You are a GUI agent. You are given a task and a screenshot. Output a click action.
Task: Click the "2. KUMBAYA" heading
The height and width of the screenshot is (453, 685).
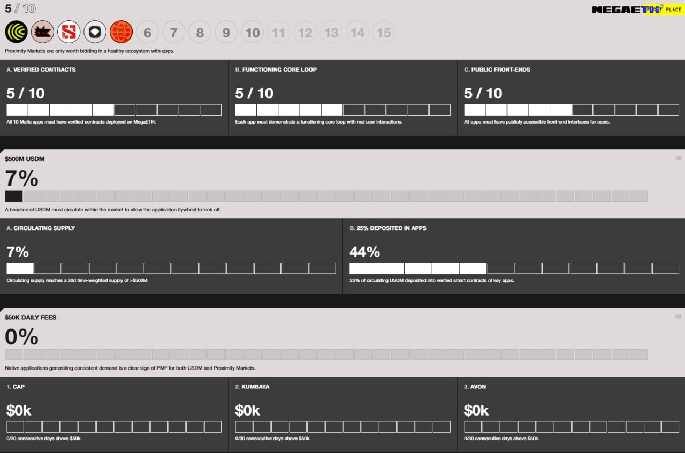(x=252, y=386)
